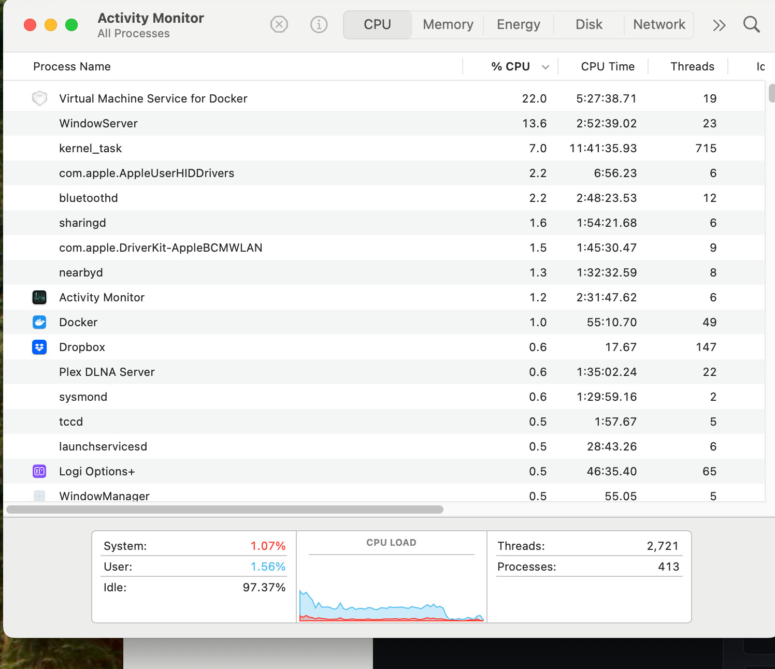Select the launchservicesd process row

point(384,446)
